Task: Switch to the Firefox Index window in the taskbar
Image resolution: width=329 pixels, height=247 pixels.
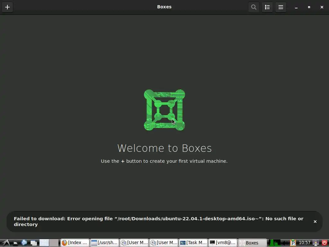Action: 75,243
